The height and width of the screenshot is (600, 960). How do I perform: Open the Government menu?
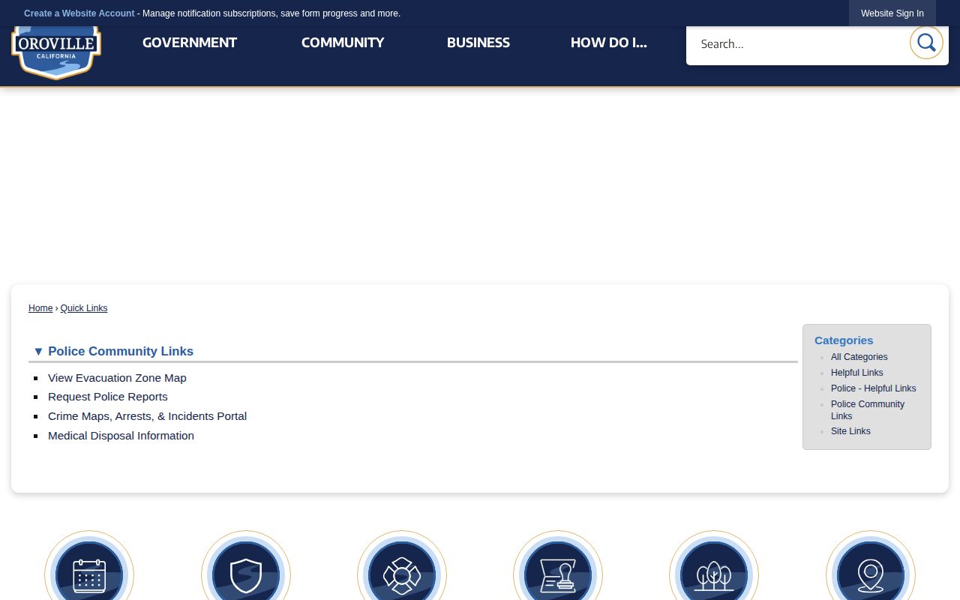click(x=190, y=43)
